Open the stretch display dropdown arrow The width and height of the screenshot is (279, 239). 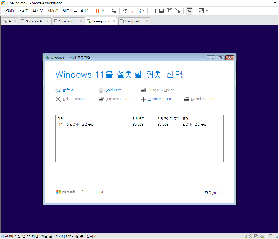[207, 11]
